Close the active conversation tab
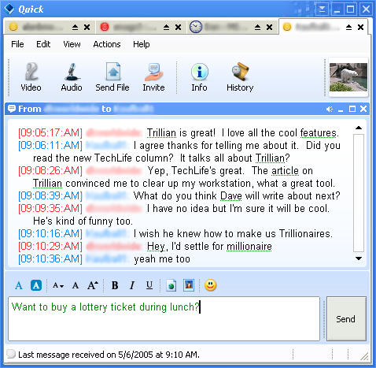376x368 pixels. pyautogui.click(x=361, y=27)
